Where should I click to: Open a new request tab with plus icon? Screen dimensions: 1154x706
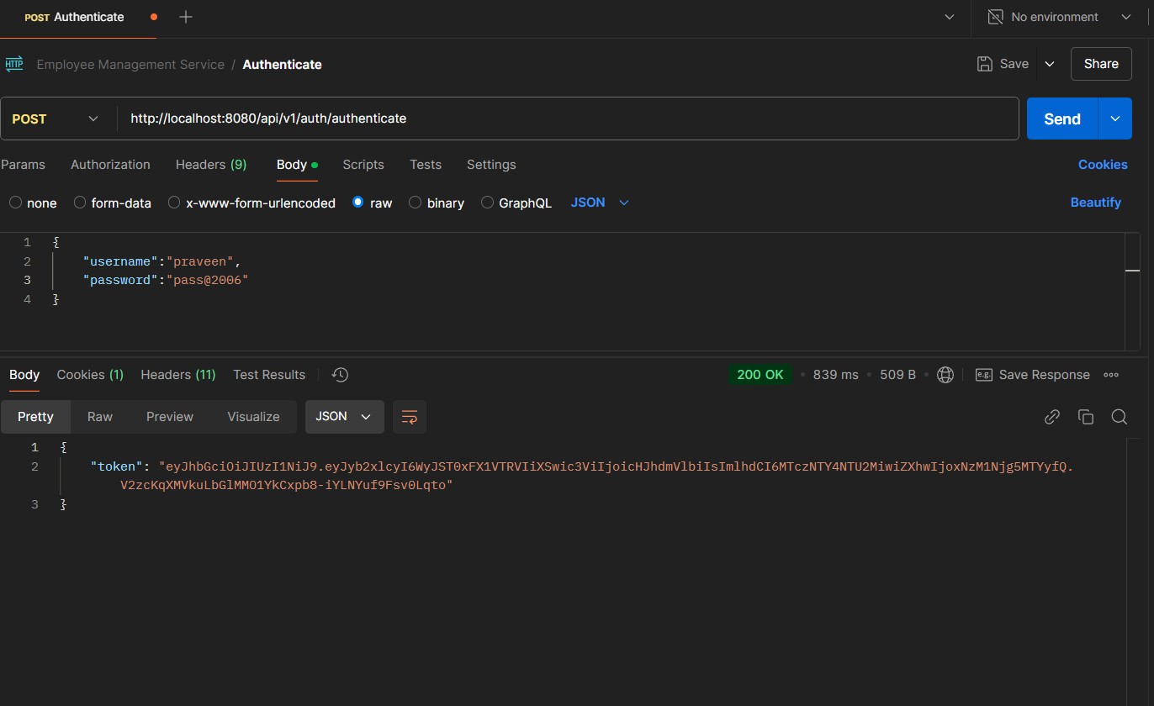click(x=186, y=17)
